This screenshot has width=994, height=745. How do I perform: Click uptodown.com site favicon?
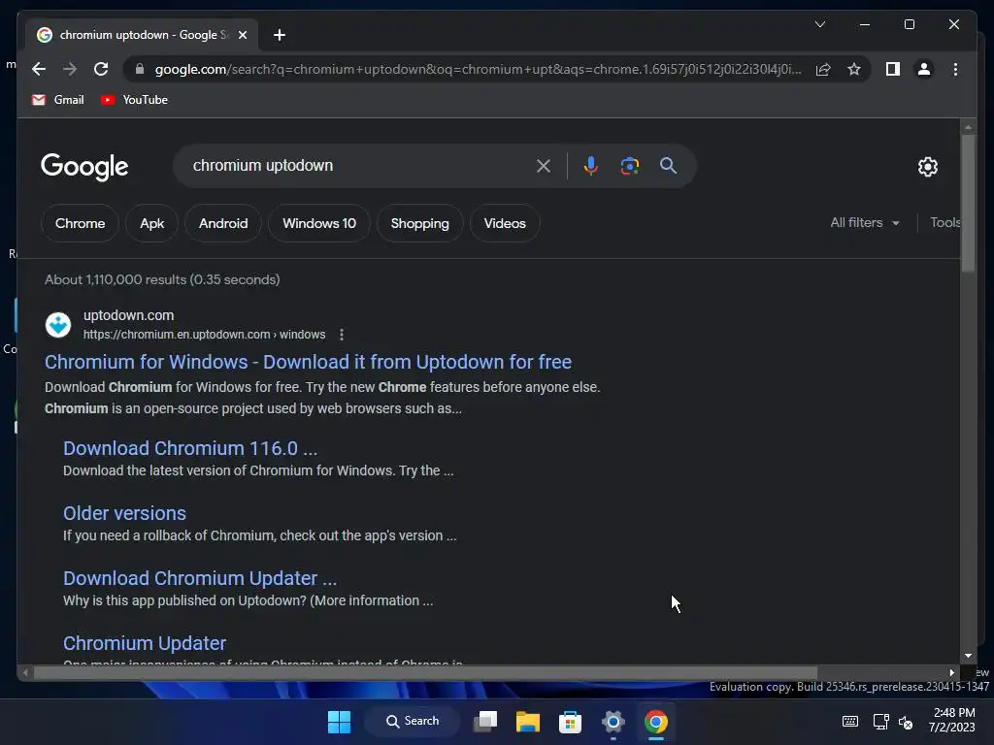tap(58, 324)
